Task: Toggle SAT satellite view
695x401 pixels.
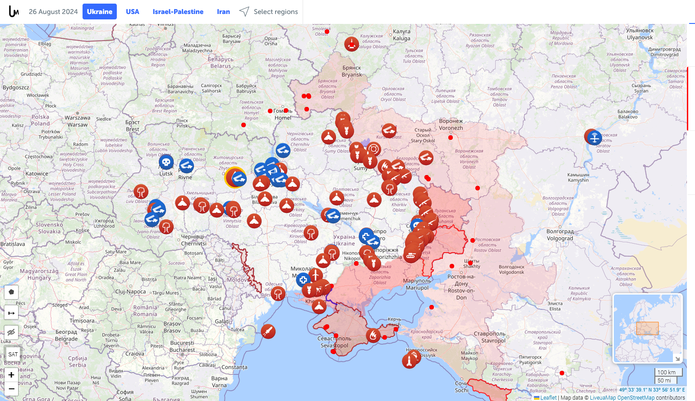Action: click(13, 354)
